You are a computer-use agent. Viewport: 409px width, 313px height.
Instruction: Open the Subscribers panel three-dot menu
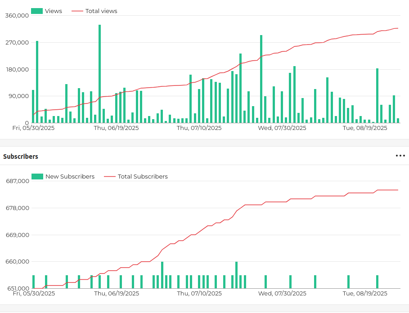[x=400, y=156]
